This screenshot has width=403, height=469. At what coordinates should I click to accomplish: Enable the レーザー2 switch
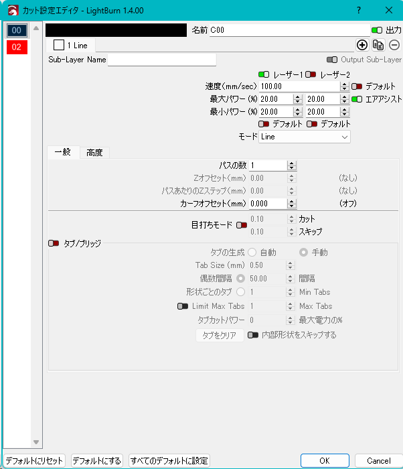[311, 74]
